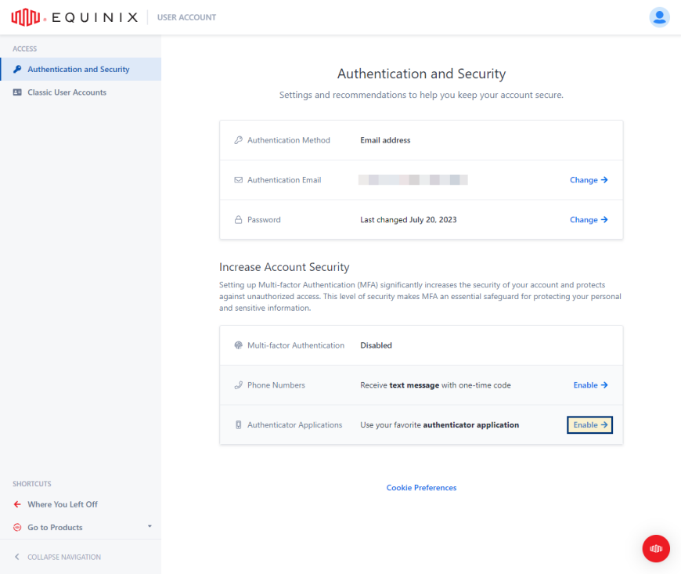Click the 'Authentication and Security' page title
The image size is (681, 574).
point(421,74)
